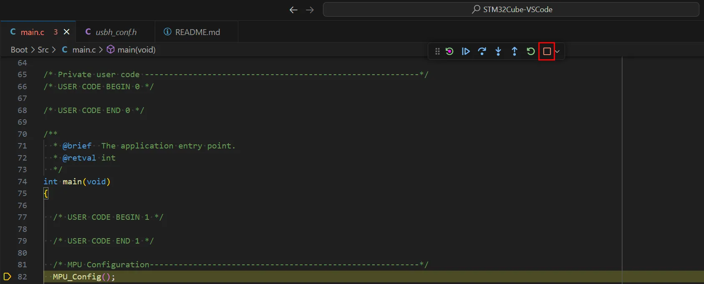Click the debug toolbar drag handle
Viewport: 704px width, 284px height.
[x=437, y=51]
